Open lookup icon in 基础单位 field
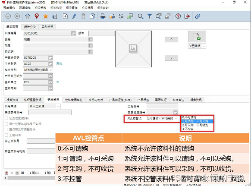The height and width of the screenshot is (186, 251). (50, 82)
